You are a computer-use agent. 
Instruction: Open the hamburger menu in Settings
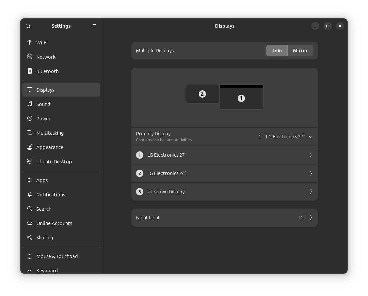[x=94, y=26]
